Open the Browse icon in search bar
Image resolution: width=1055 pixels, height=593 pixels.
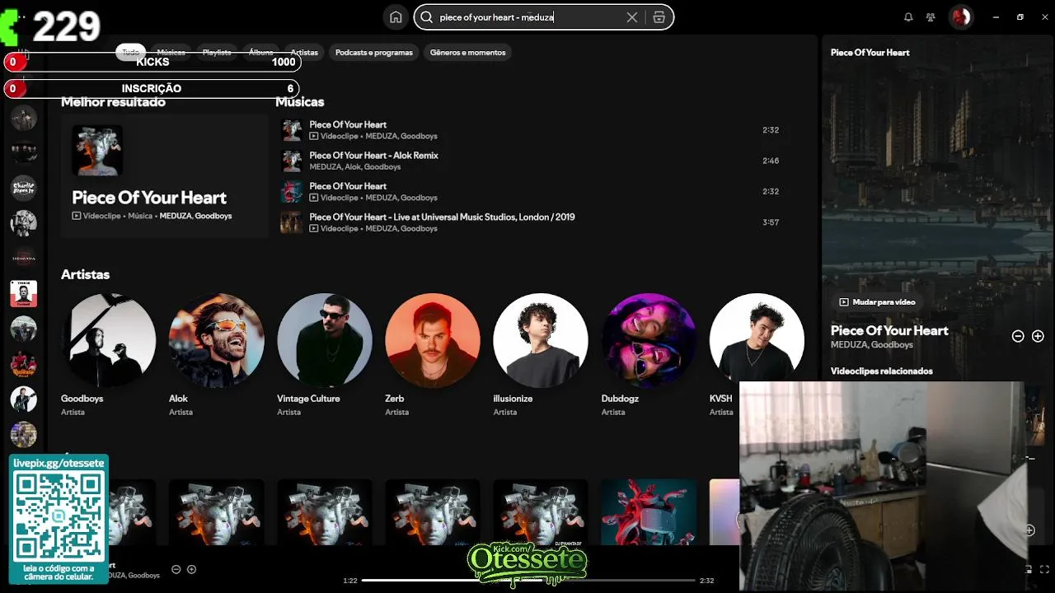coord(659,17)
